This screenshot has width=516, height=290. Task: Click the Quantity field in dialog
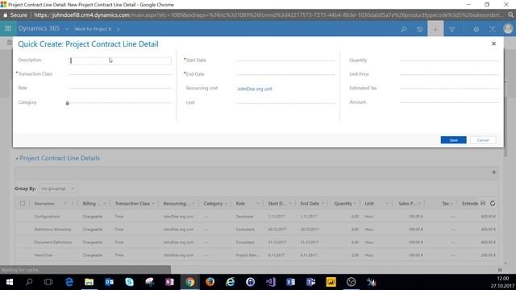(449, 60)
